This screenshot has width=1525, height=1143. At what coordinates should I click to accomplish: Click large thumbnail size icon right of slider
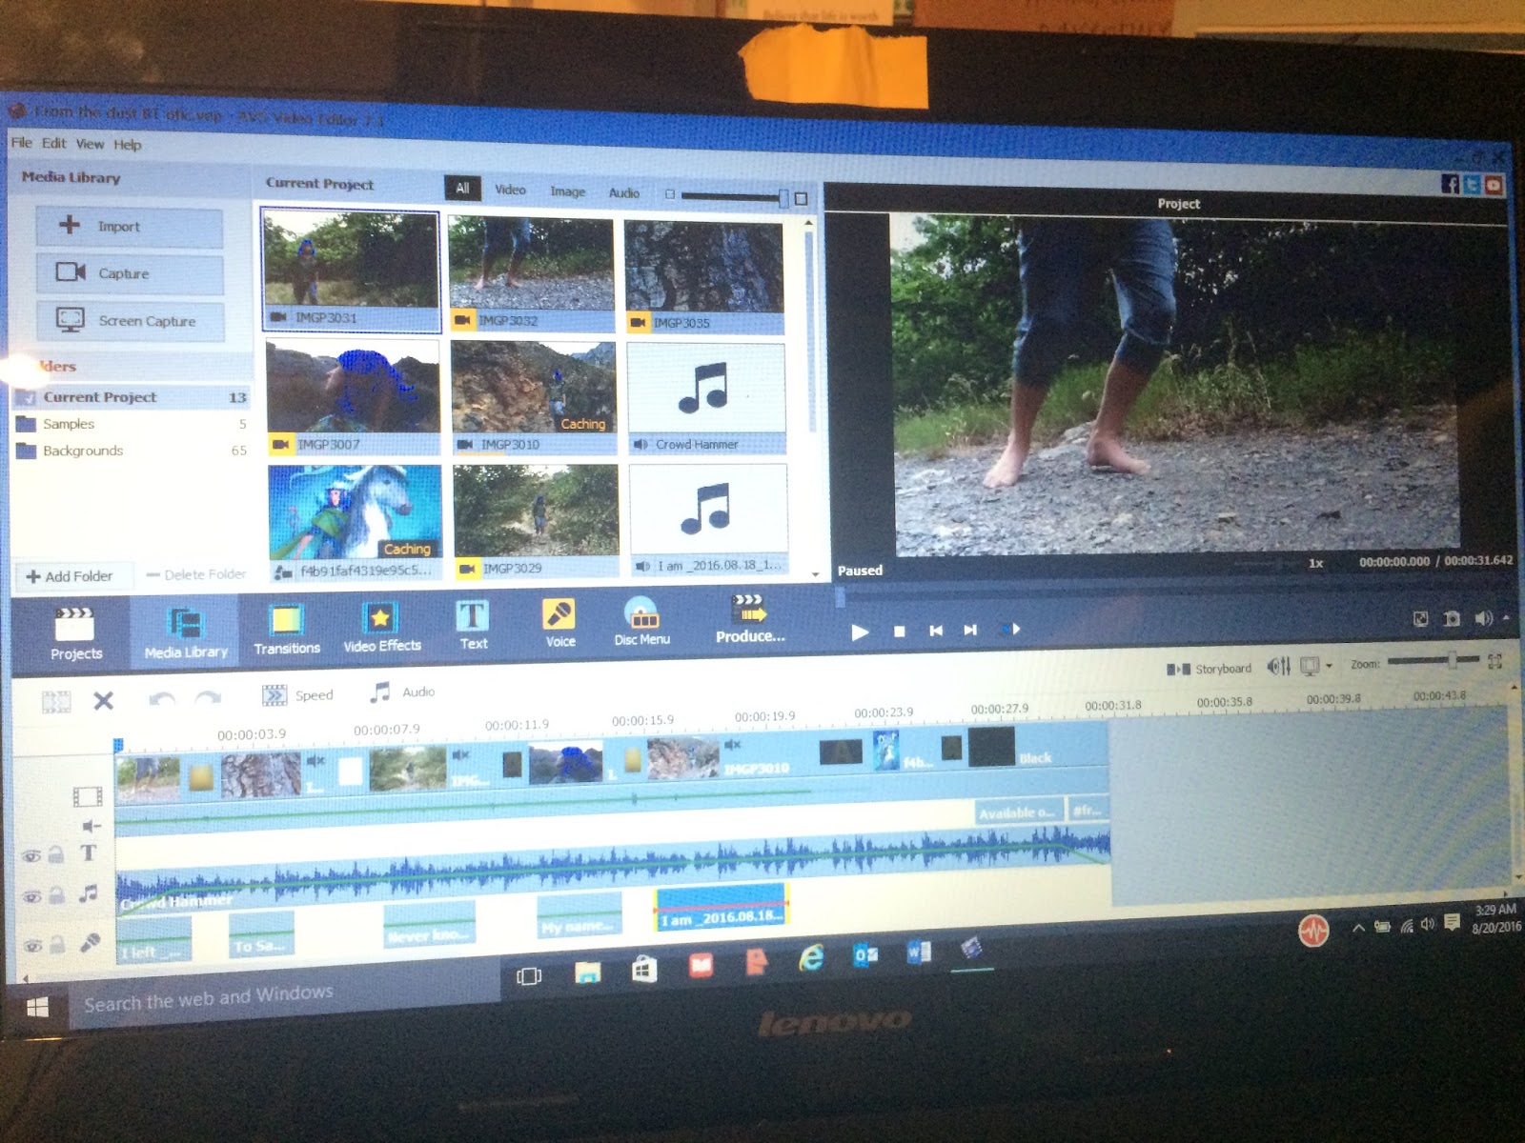click(801, 198)
